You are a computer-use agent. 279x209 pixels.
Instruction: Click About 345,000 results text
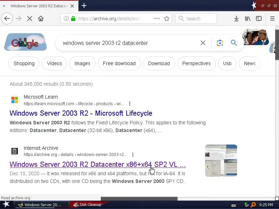click(51, 84)
